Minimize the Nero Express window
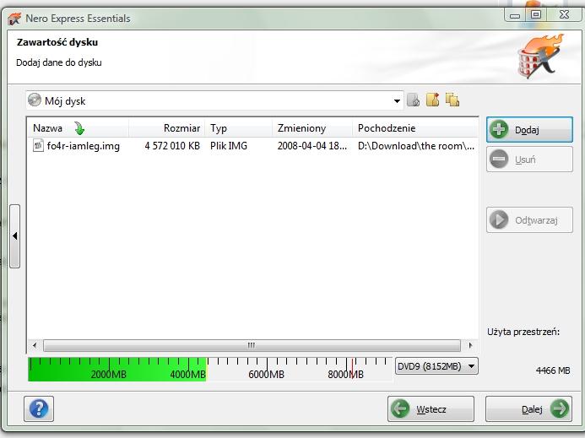585x438 pixels. (515, 15)
